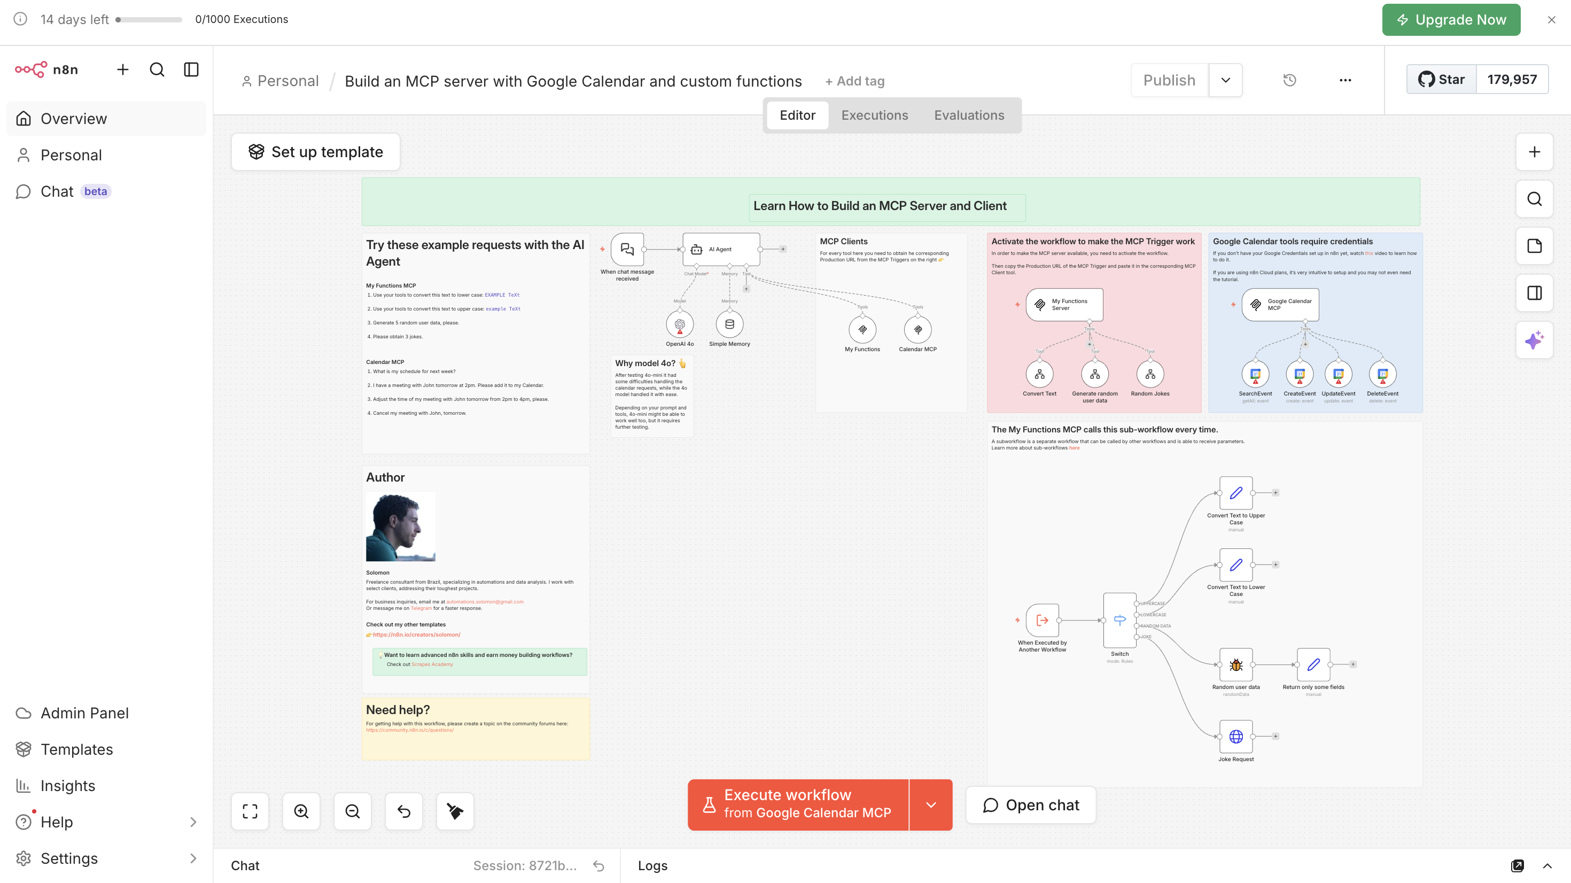
Task: Click the trial executions progress bar
Action: [149, 20]
